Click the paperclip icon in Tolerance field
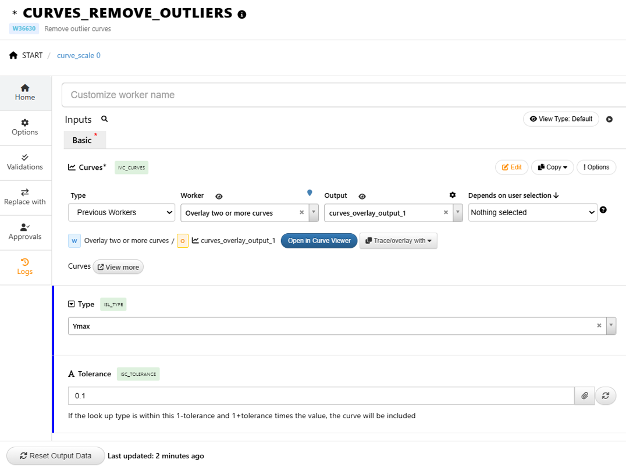 [585, 395]
